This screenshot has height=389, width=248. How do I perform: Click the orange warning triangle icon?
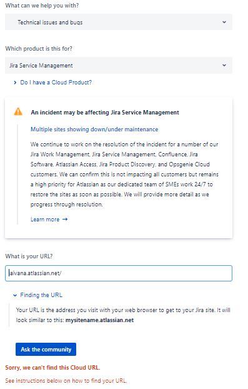coord(18,112)
